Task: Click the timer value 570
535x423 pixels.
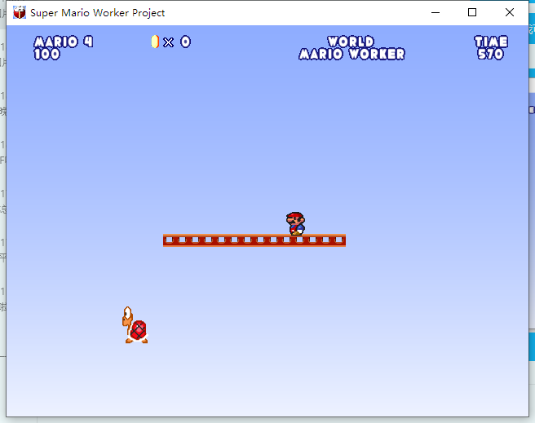Action: [x=490, y=54]
